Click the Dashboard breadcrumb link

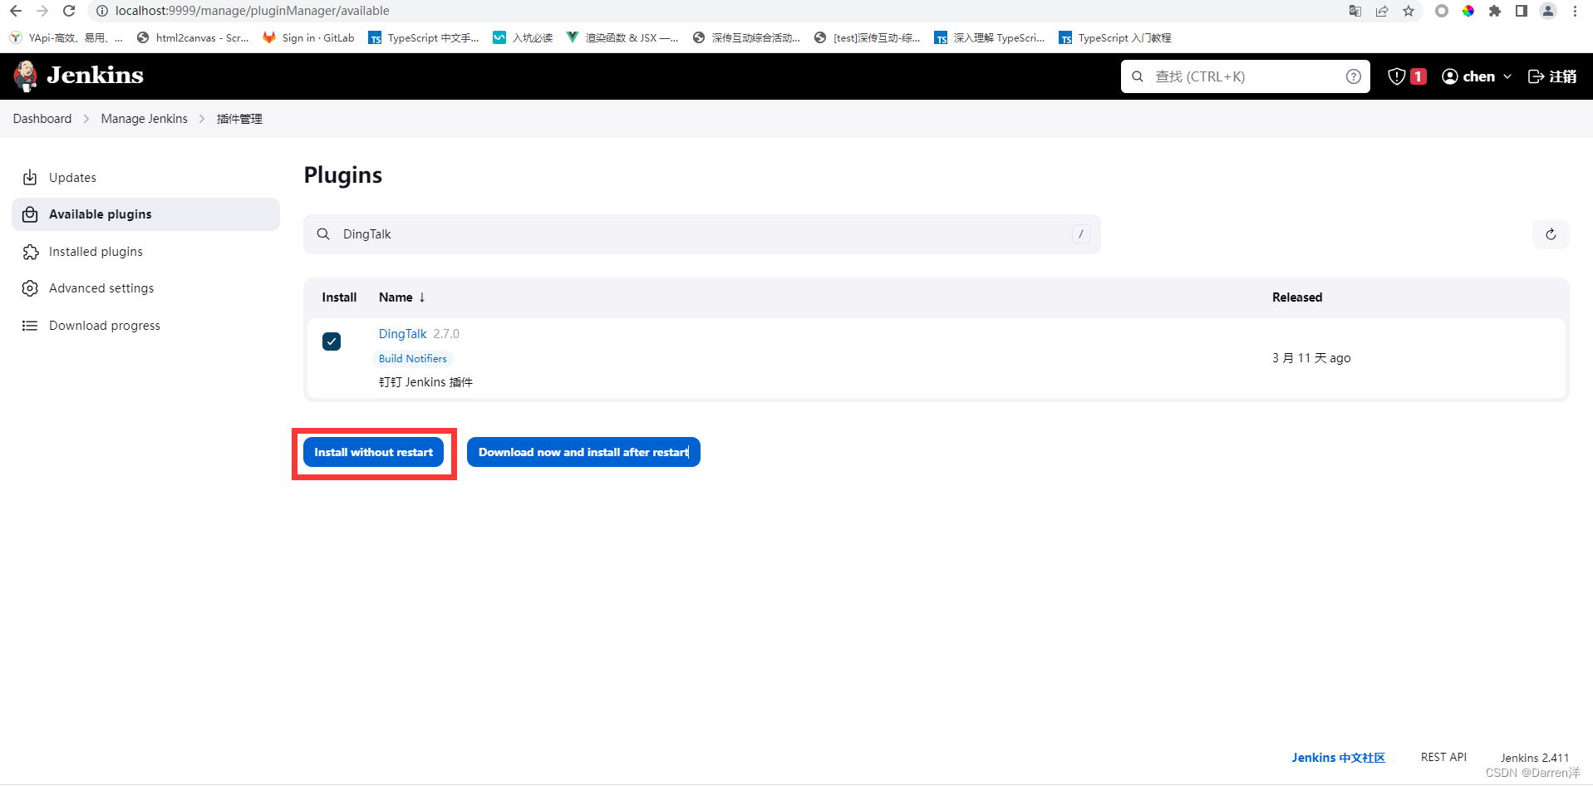point(42,119)
